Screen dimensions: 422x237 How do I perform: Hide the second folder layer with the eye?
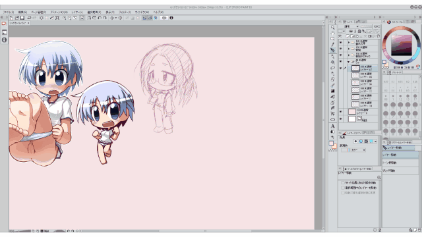tap(341, 49)
